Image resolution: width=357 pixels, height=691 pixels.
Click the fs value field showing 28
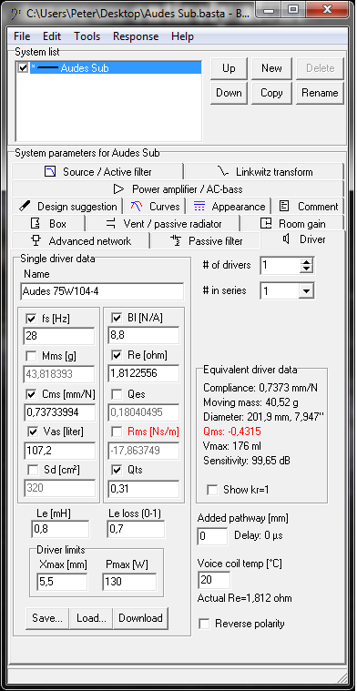[59, 336]
